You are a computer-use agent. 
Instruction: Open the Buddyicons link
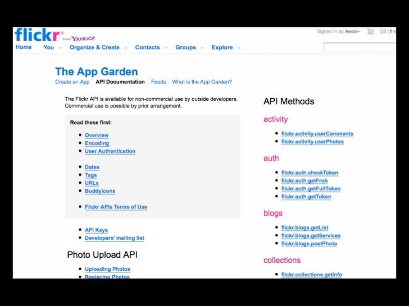pos(100,191)
